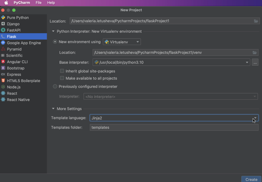Click the Create button
Viewport: 262px width, 182px height.
251,179
